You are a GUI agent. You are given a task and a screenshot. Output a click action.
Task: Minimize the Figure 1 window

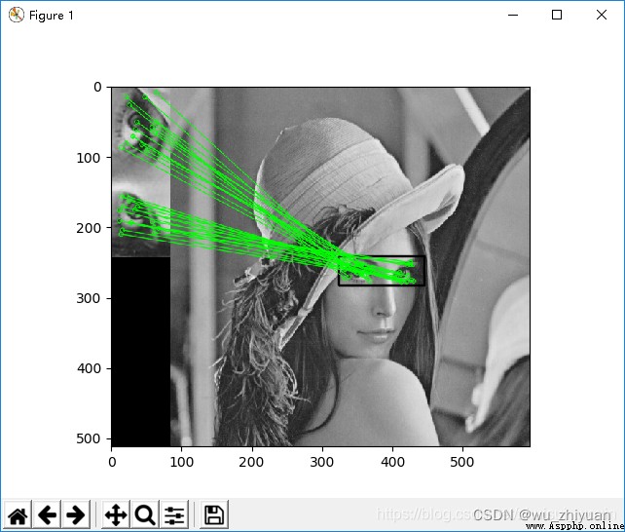(513, 15)
